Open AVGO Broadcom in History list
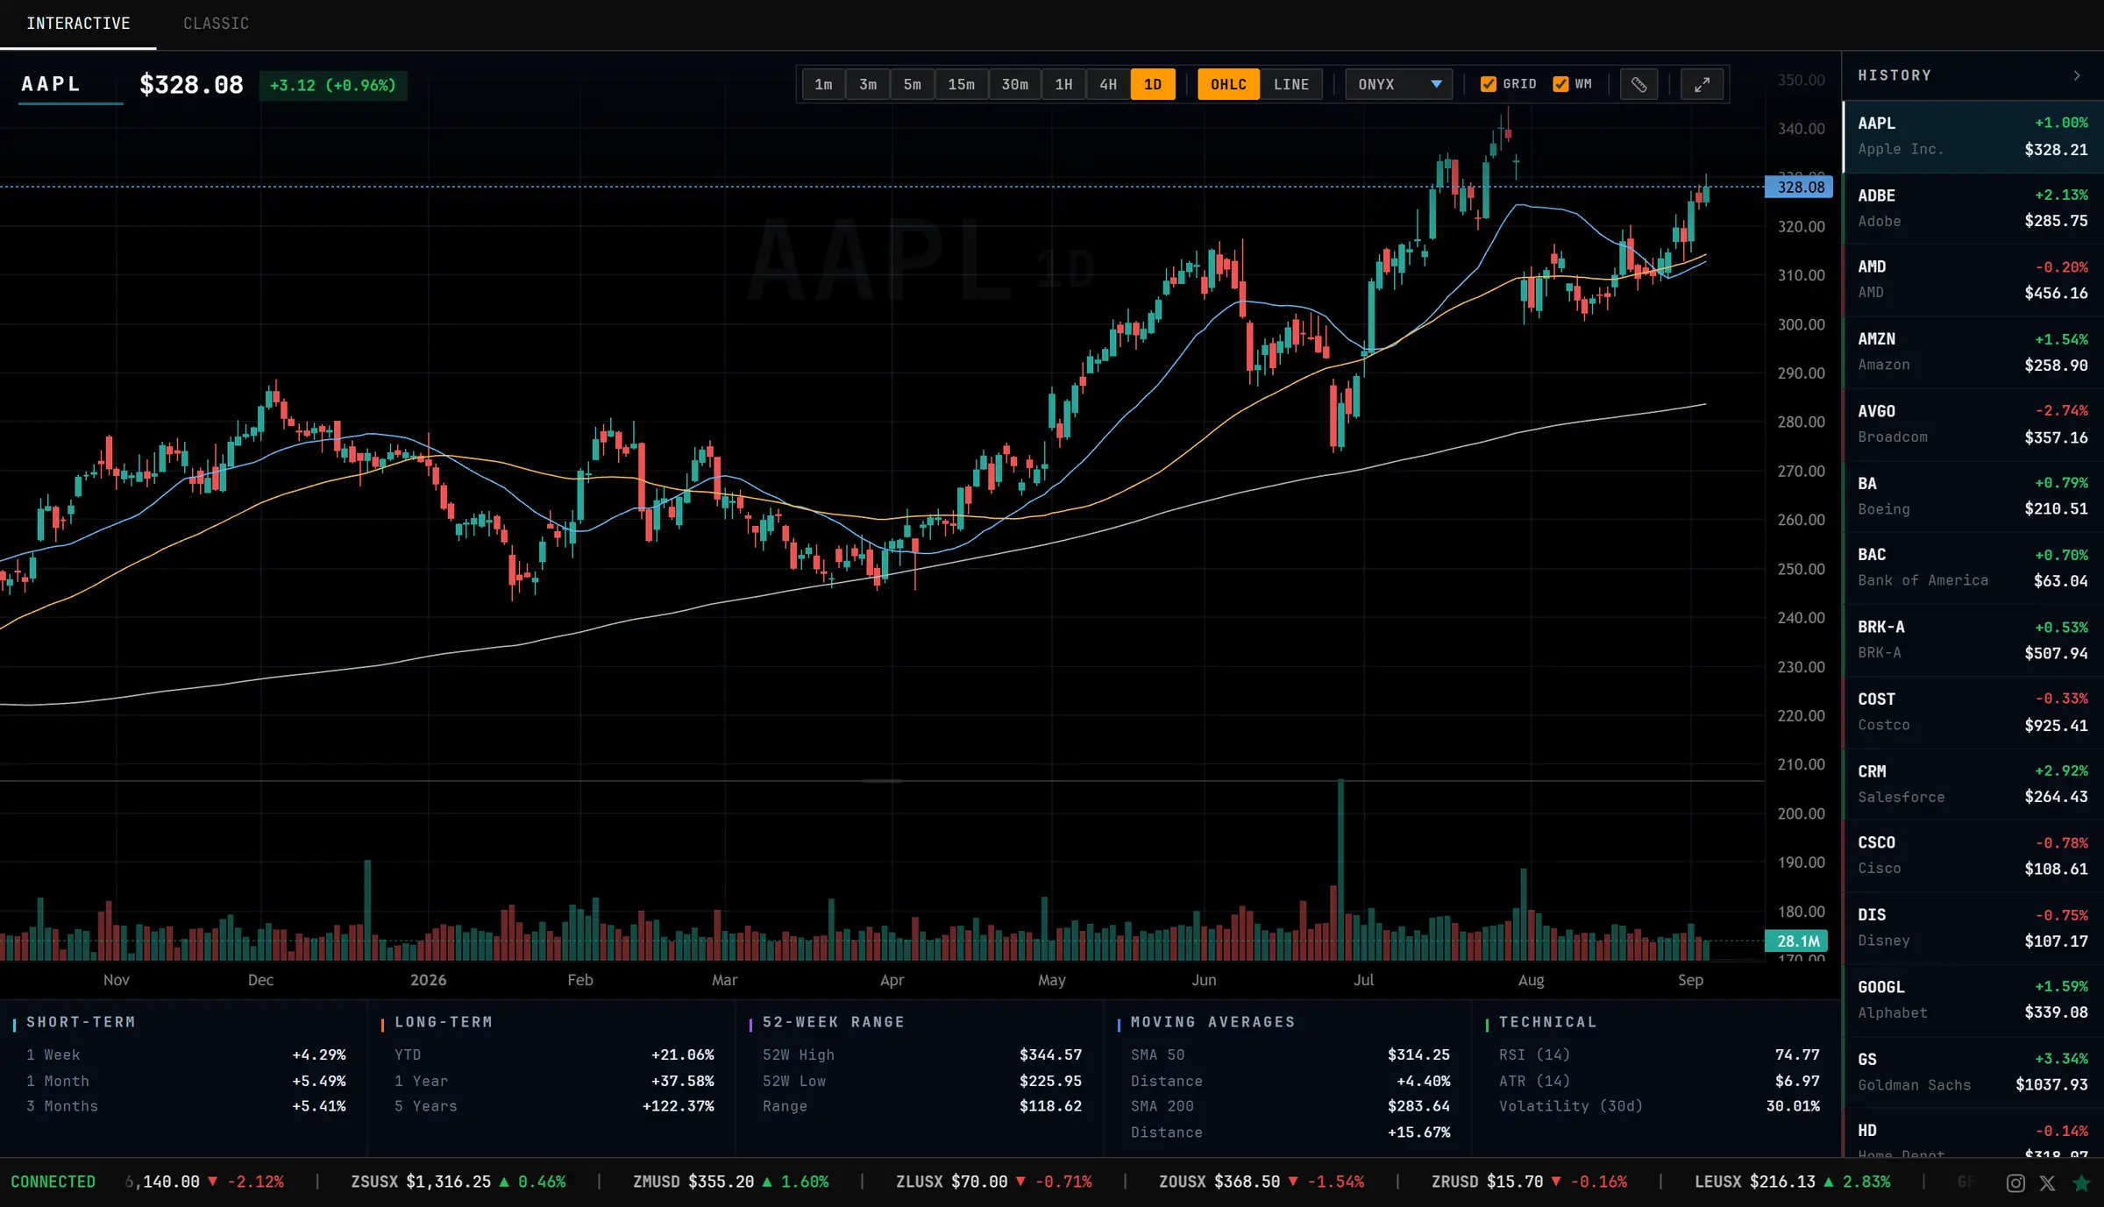 pyautogui.click(x=1972, y=424)
